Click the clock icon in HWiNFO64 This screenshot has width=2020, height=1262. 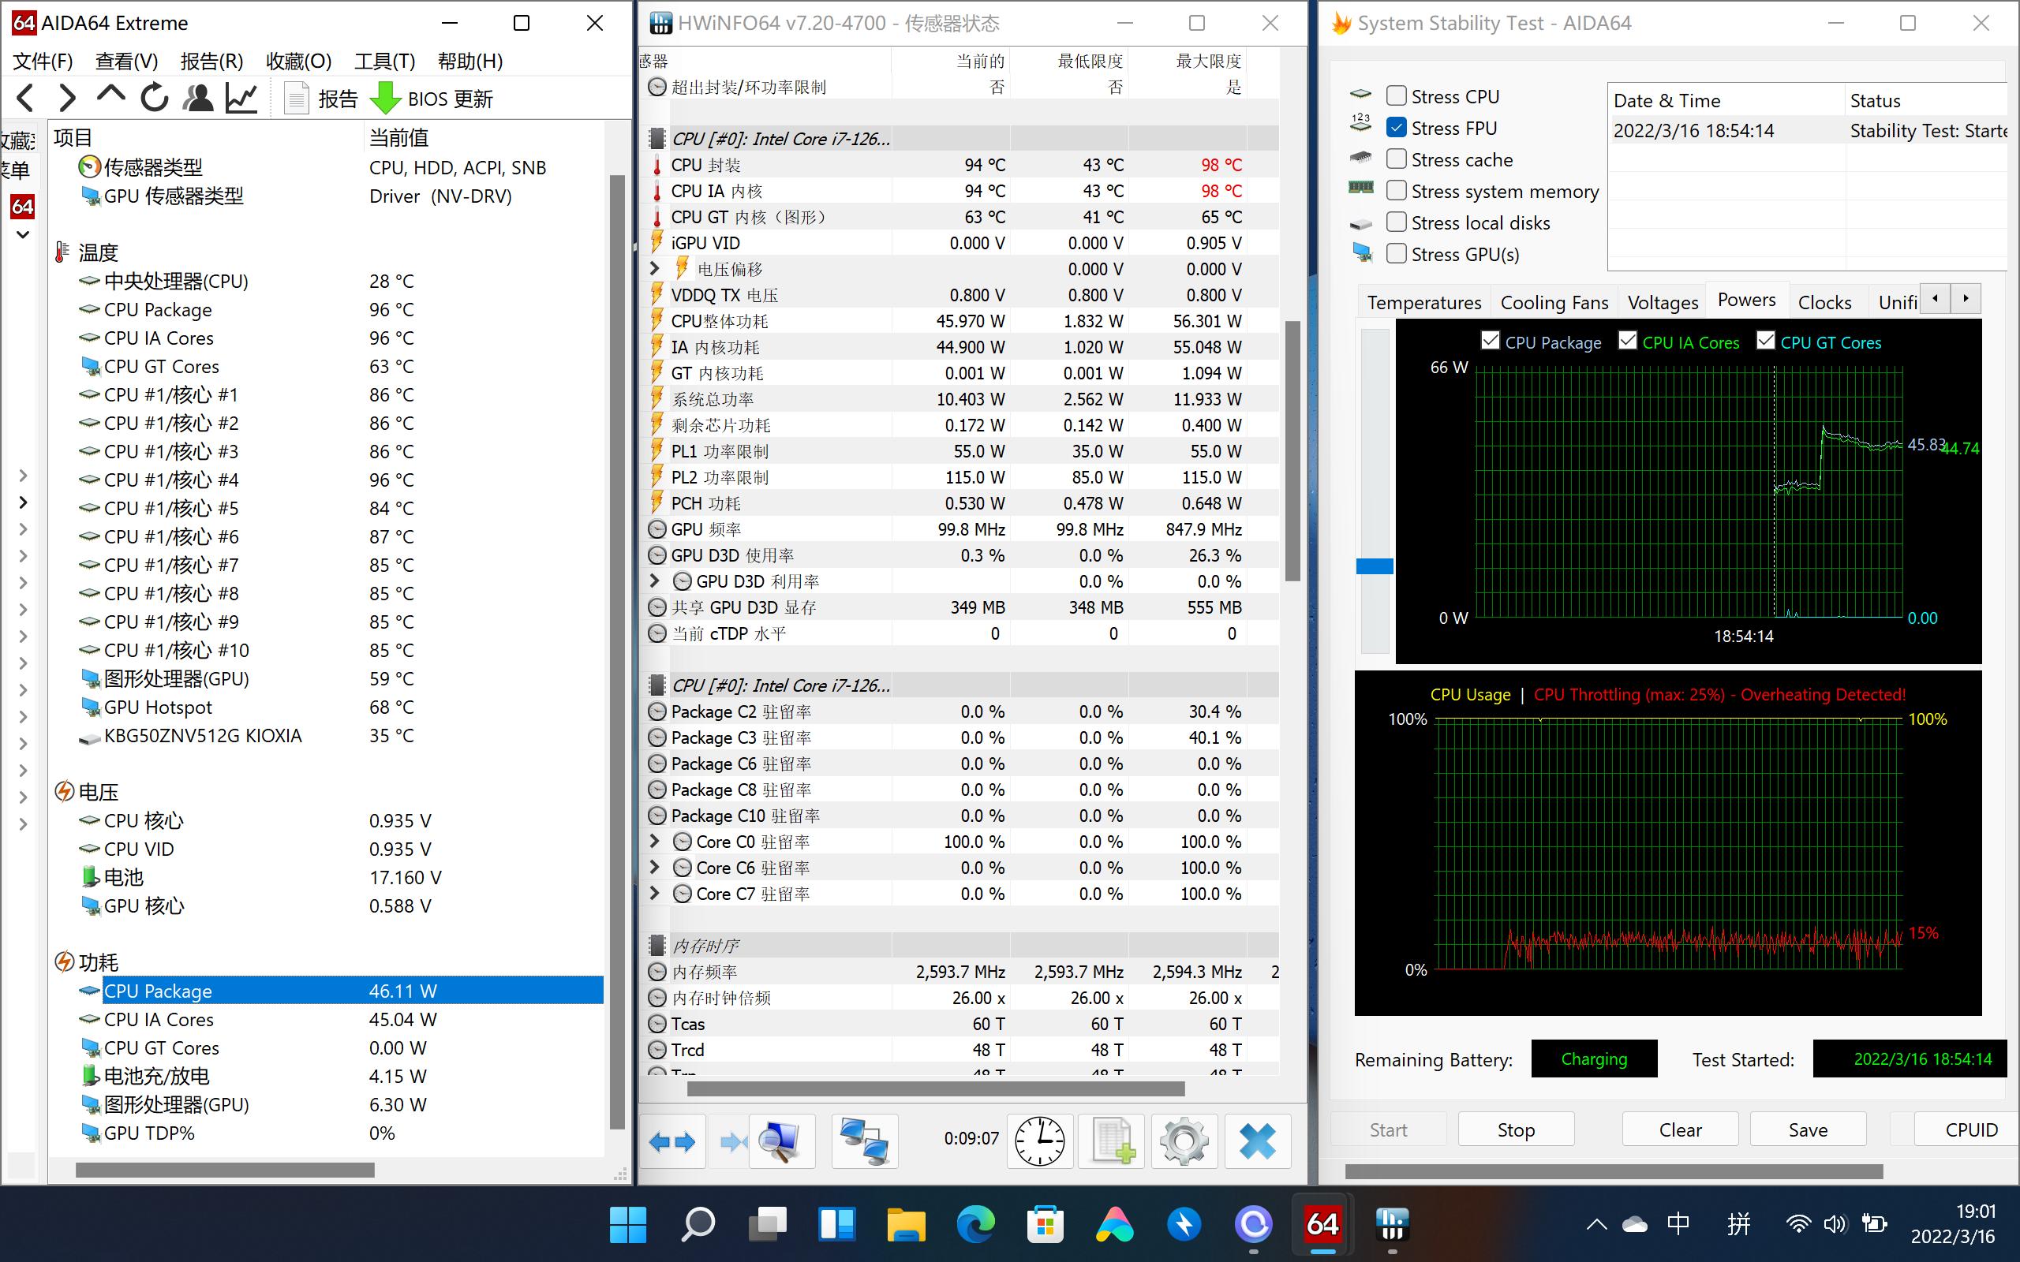1039,1141
